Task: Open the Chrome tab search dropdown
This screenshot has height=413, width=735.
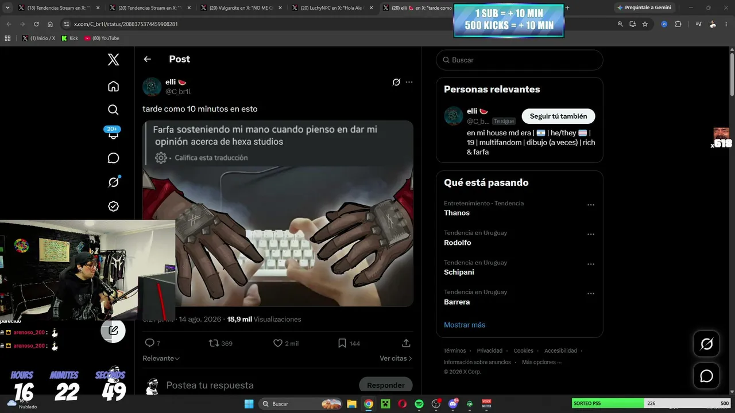Action: 7,8
